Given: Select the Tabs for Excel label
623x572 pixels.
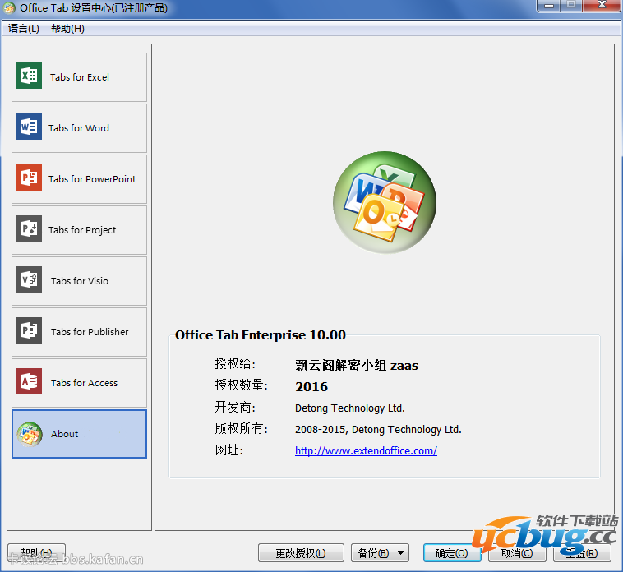Looking at the screenshot, I should coord(80,77).
